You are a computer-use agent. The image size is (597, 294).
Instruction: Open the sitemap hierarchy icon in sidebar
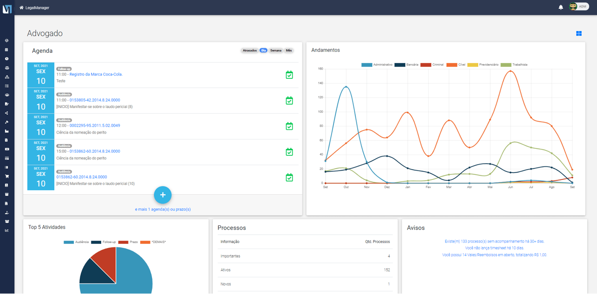tap(6, 77)
